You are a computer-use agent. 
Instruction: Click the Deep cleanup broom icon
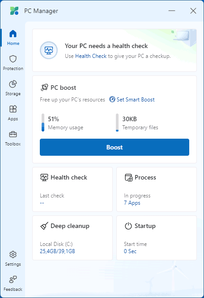[44, 226]
